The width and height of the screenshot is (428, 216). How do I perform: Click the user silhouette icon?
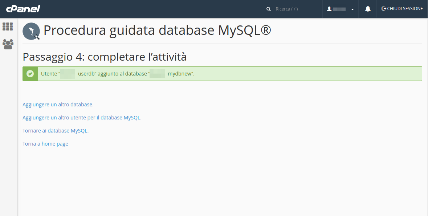click(329, 9)
